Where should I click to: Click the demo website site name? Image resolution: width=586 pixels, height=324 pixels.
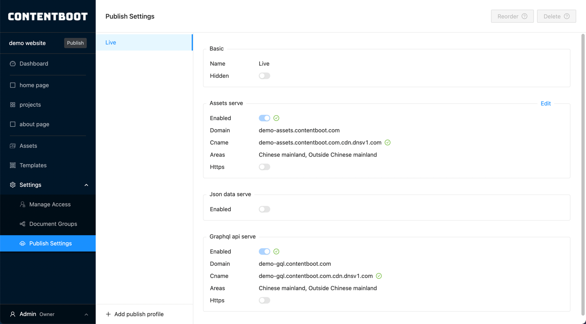click(x=27, y=43)
